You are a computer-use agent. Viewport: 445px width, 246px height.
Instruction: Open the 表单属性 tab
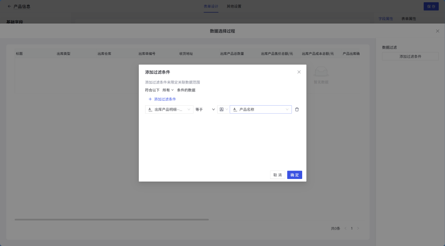click(x=409, y=19)
